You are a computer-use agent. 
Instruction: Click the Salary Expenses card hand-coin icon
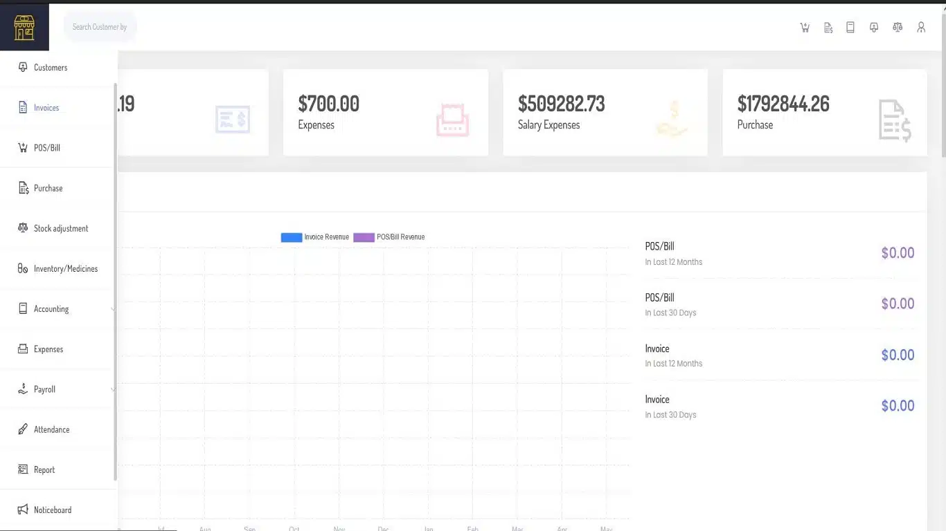tap(672, 120)
